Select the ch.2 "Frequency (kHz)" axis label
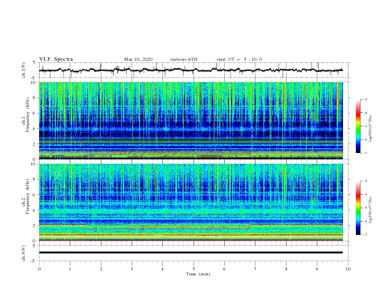This screenshot has width=392, height=302. [28, 196]
